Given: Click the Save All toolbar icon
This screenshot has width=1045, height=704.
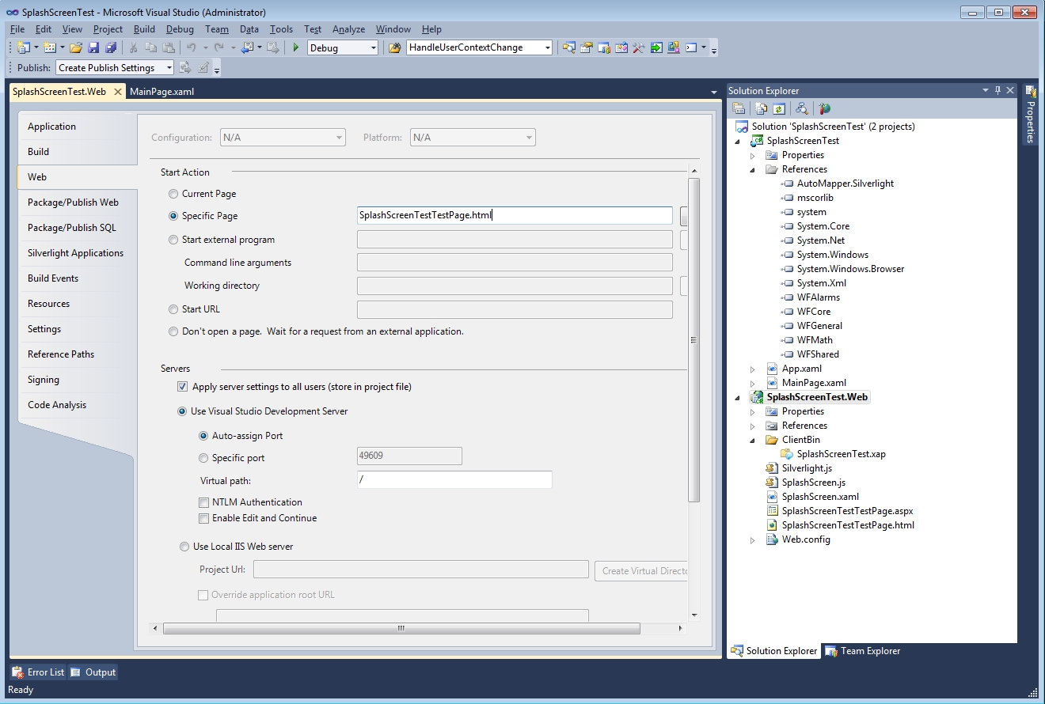Looking at the screenshot, I should click(111, 48).
